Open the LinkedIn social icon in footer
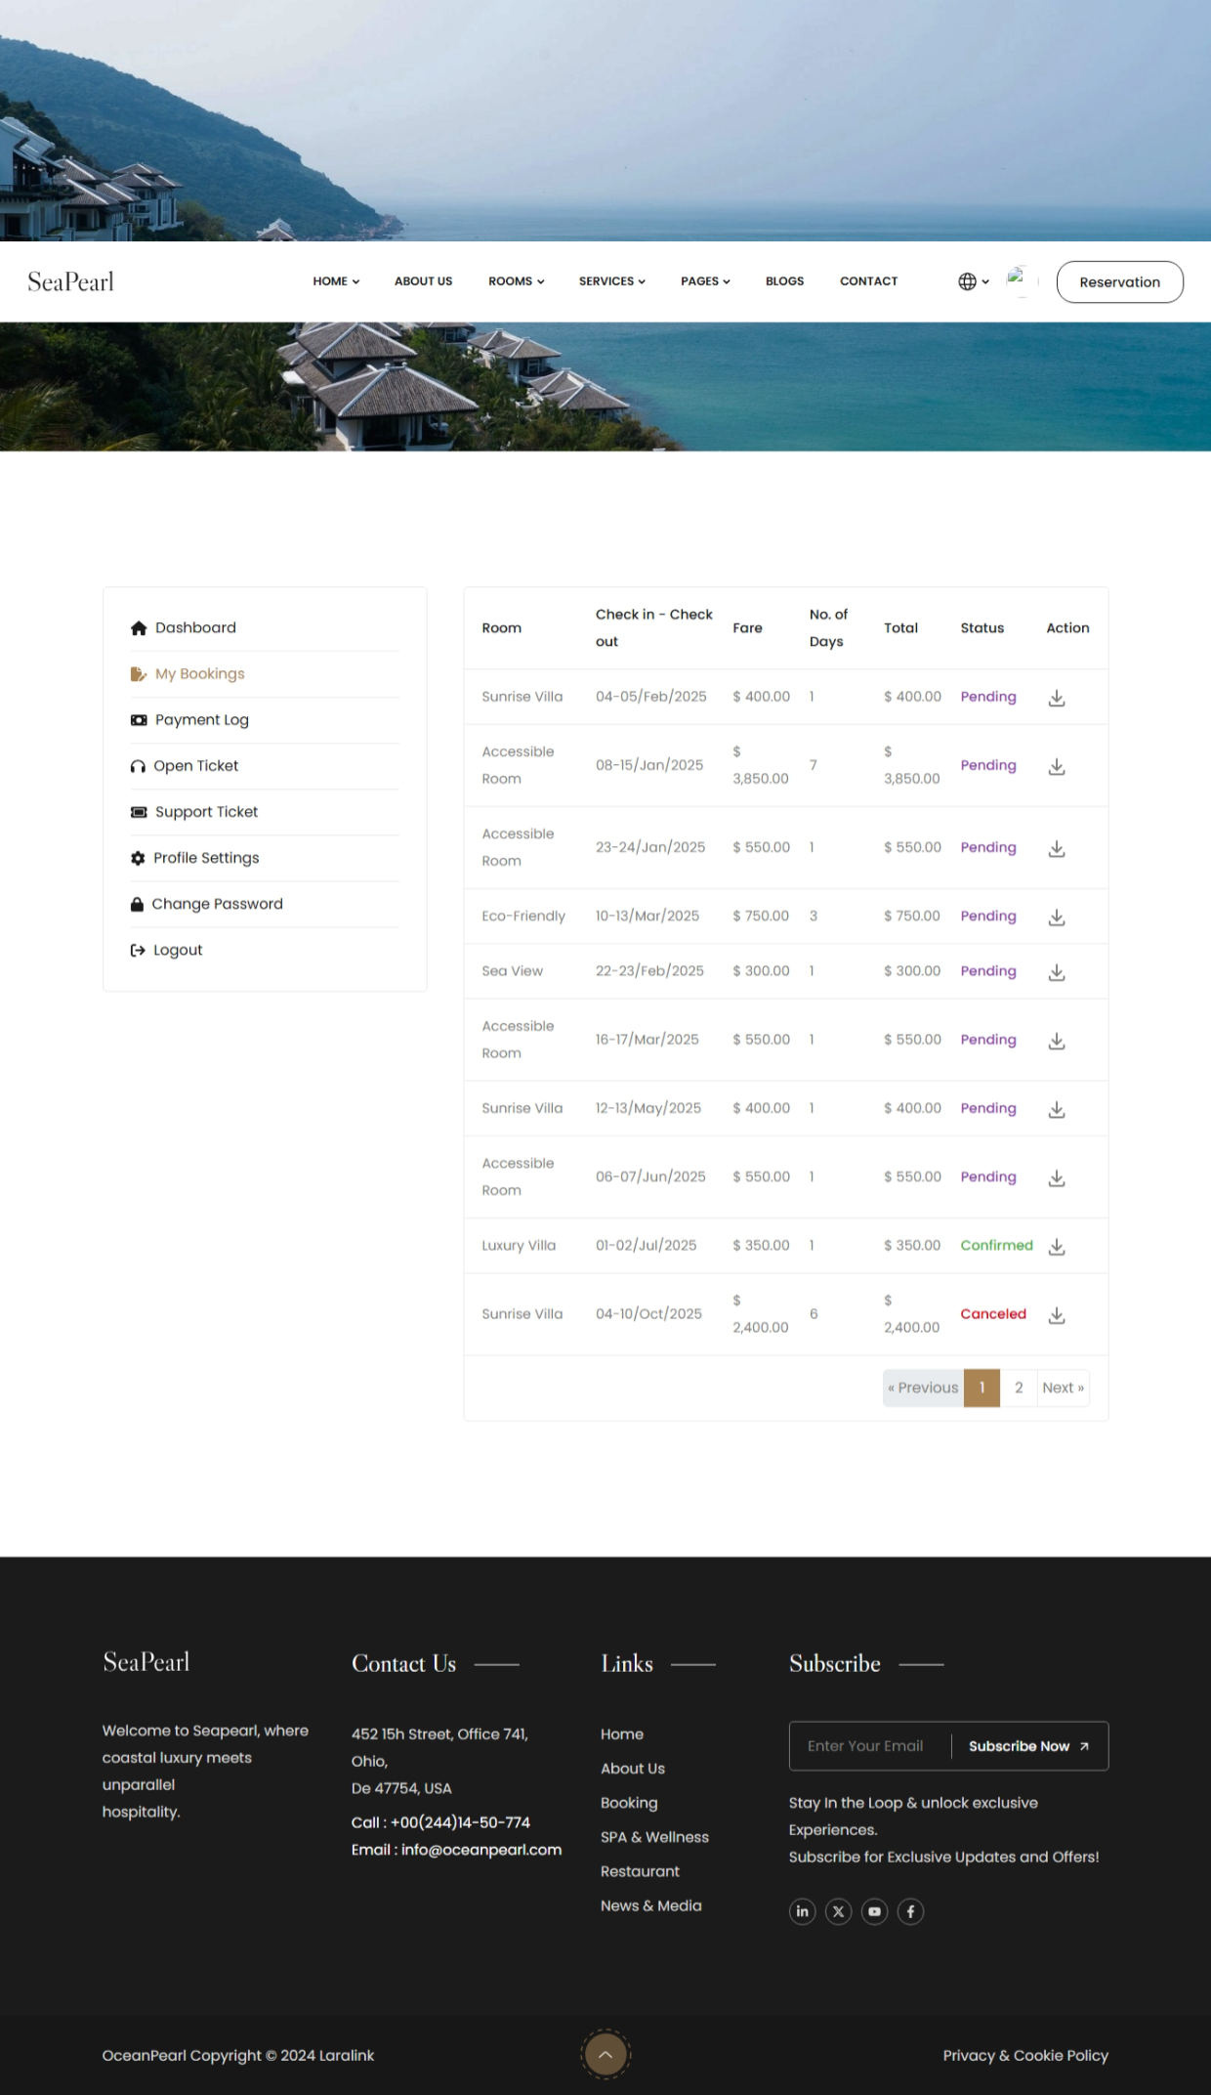Screen dimensions: 1211x2095 click(802, 1911)
